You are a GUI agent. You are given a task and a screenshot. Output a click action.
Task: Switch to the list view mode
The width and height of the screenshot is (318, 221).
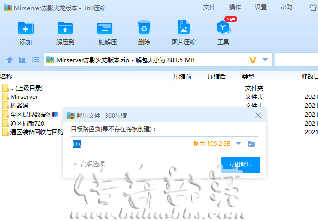36,60
